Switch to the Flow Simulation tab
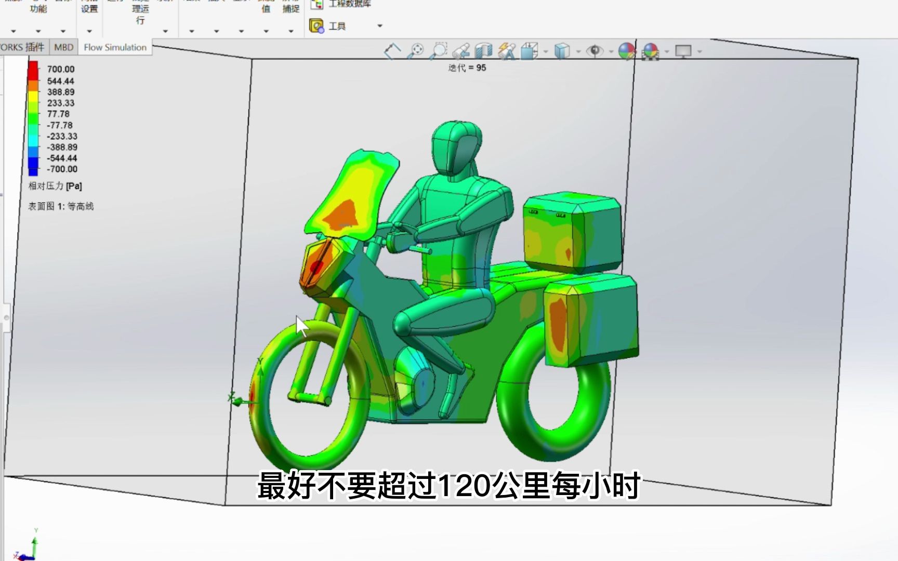This screenshot has width=898, height=561. pyautogui.click(x=115, y=47)
